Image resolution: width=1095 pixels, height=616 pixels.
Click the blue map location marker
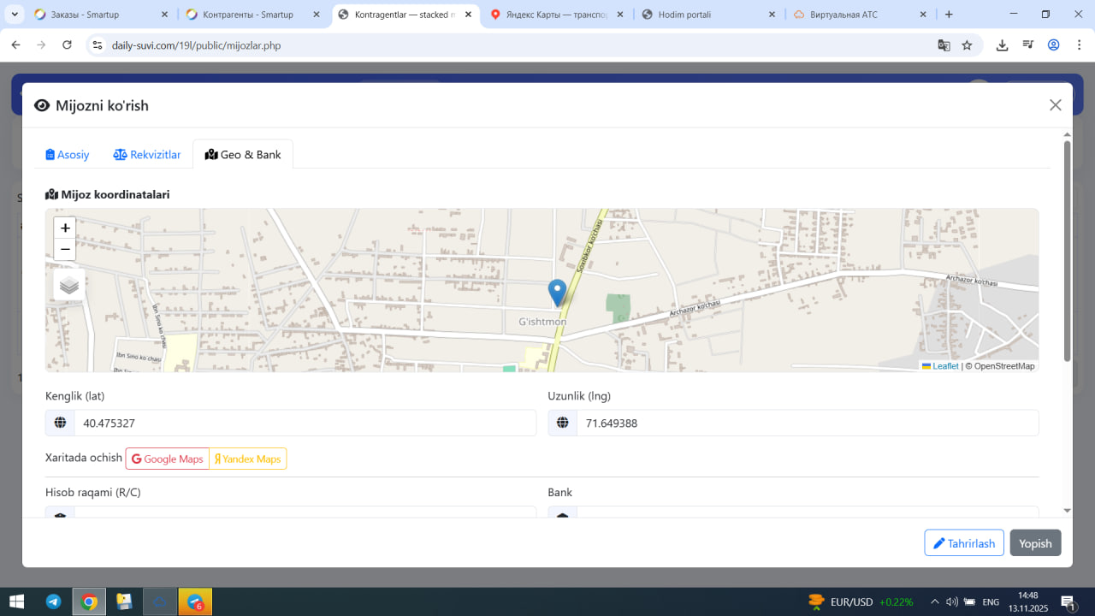557,293
